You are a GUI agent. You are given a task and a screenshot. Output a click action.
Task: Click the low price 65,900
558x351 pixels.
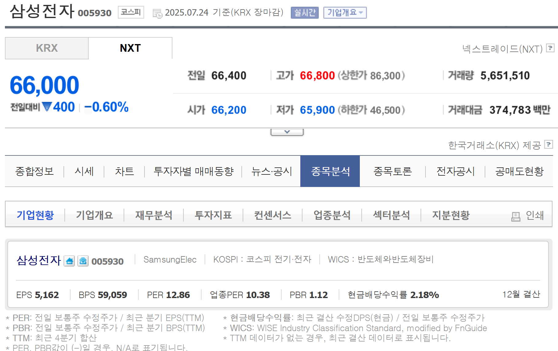pos(317,110)
